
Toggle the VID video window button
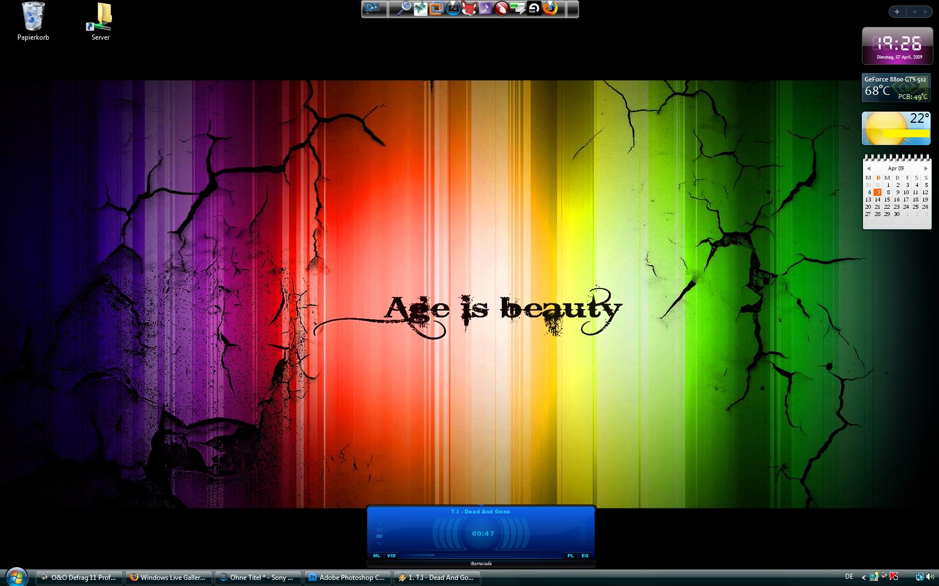coord(391,555)
